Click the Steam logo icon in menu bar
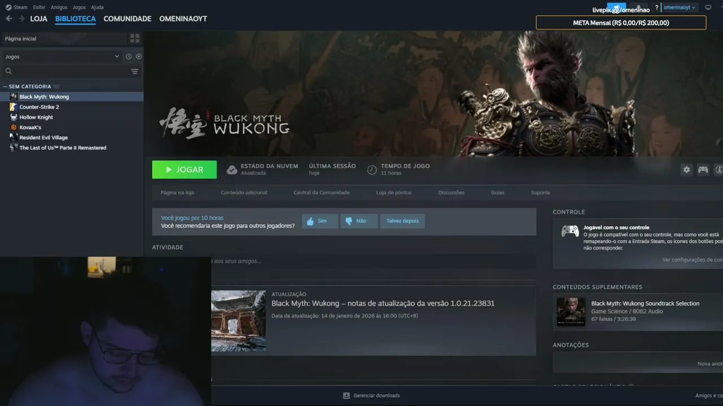This screenshot has width=723, height=406. (x=8, y=7)
